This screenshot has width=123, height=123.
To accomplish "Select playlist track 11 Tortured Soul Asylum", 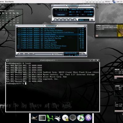I will click(51, 48).
